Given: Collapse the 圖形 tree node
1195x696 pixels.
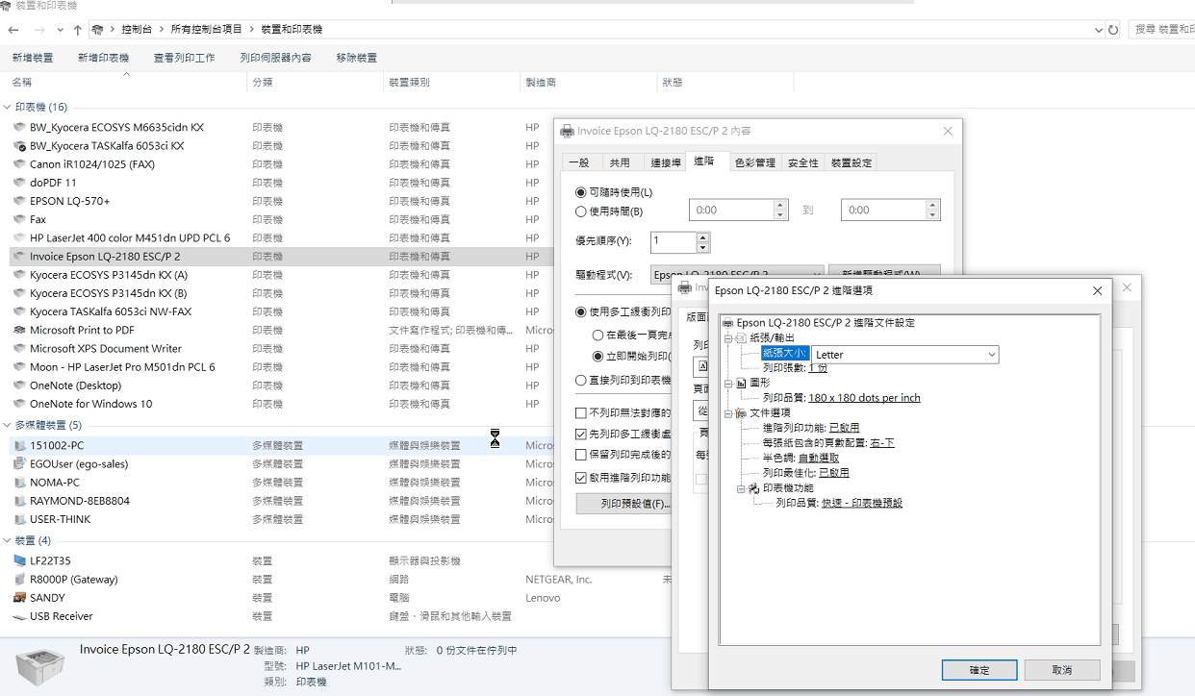Looking at the screenshot, I should coord(729,383).
